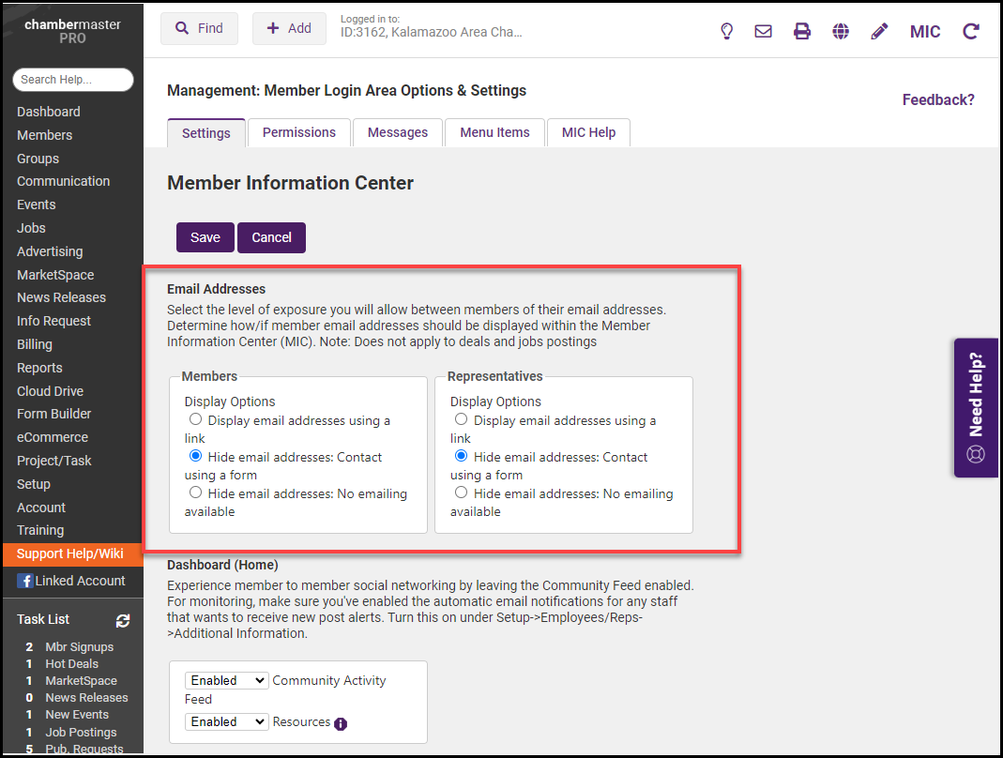This screenshot has height=758, width=1003.
Task: Open the Community Activity Feed dropdown
Action: tap(226, 680)
